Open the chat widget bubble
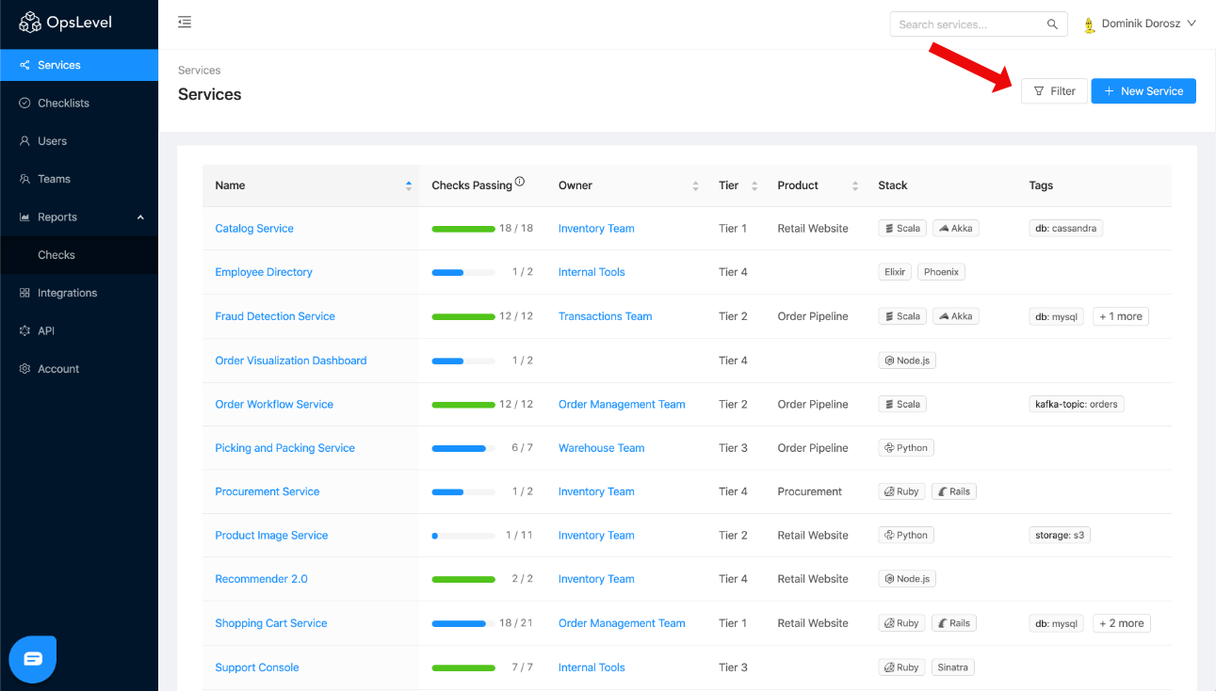 [x=33, y=659]
